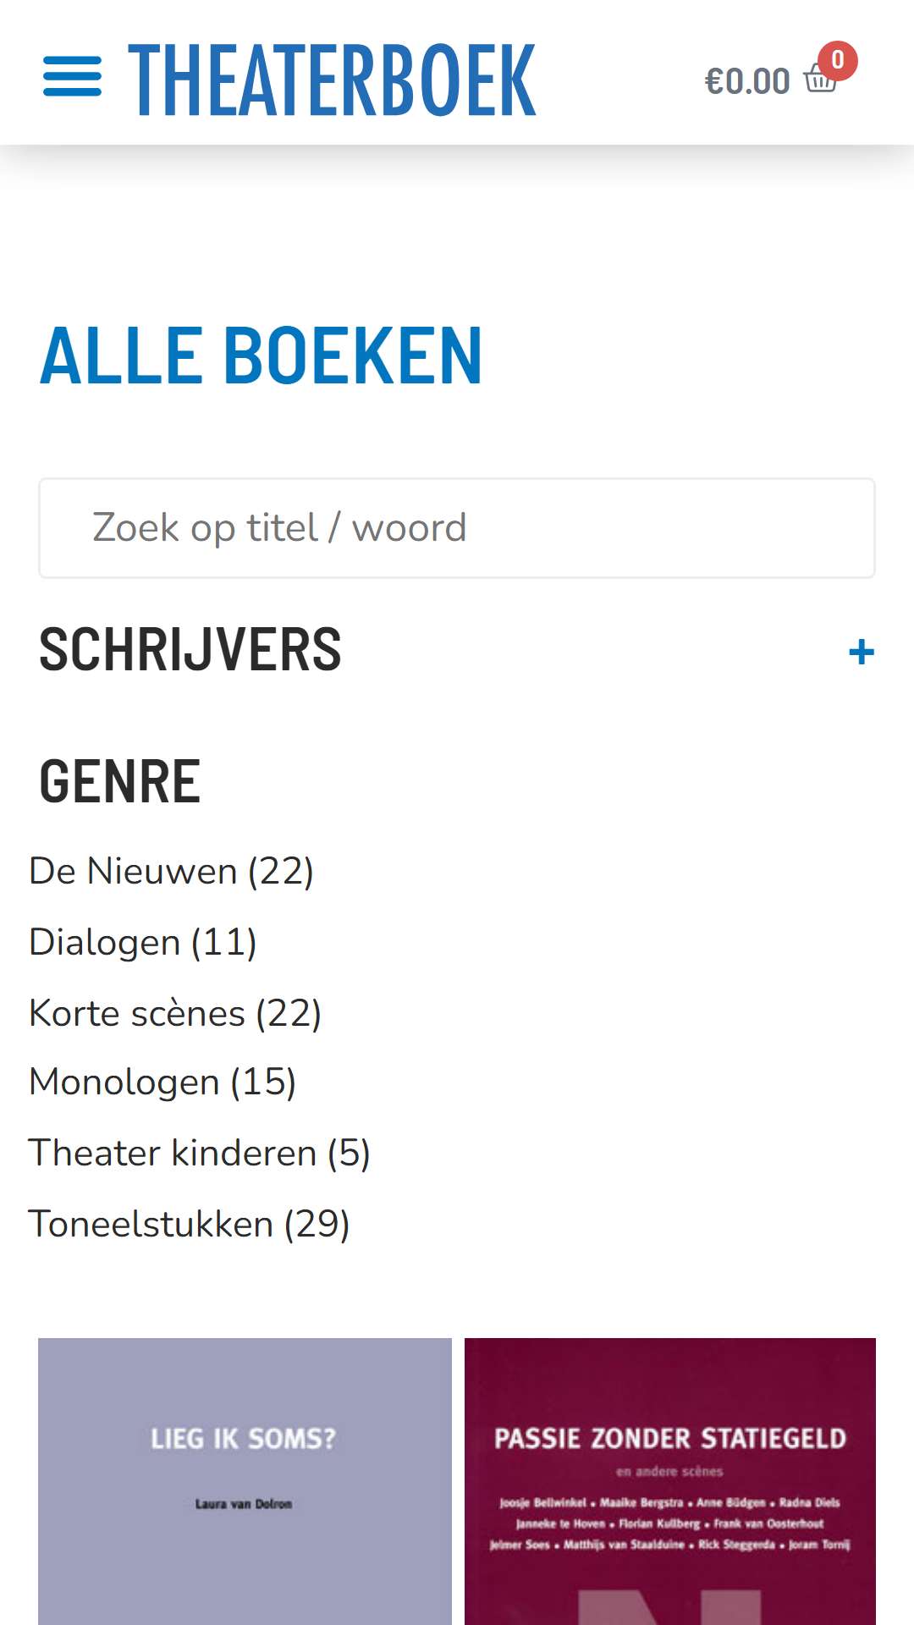Select the Theater kinderen (5) genre

pyautogui.click(x=200, y=1154)
